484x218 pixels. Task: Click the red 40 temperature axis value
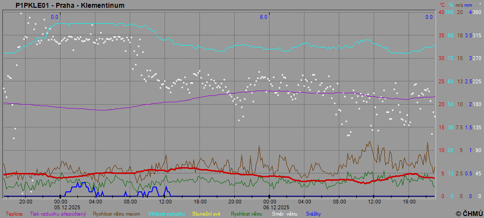(x=441, y=12)
